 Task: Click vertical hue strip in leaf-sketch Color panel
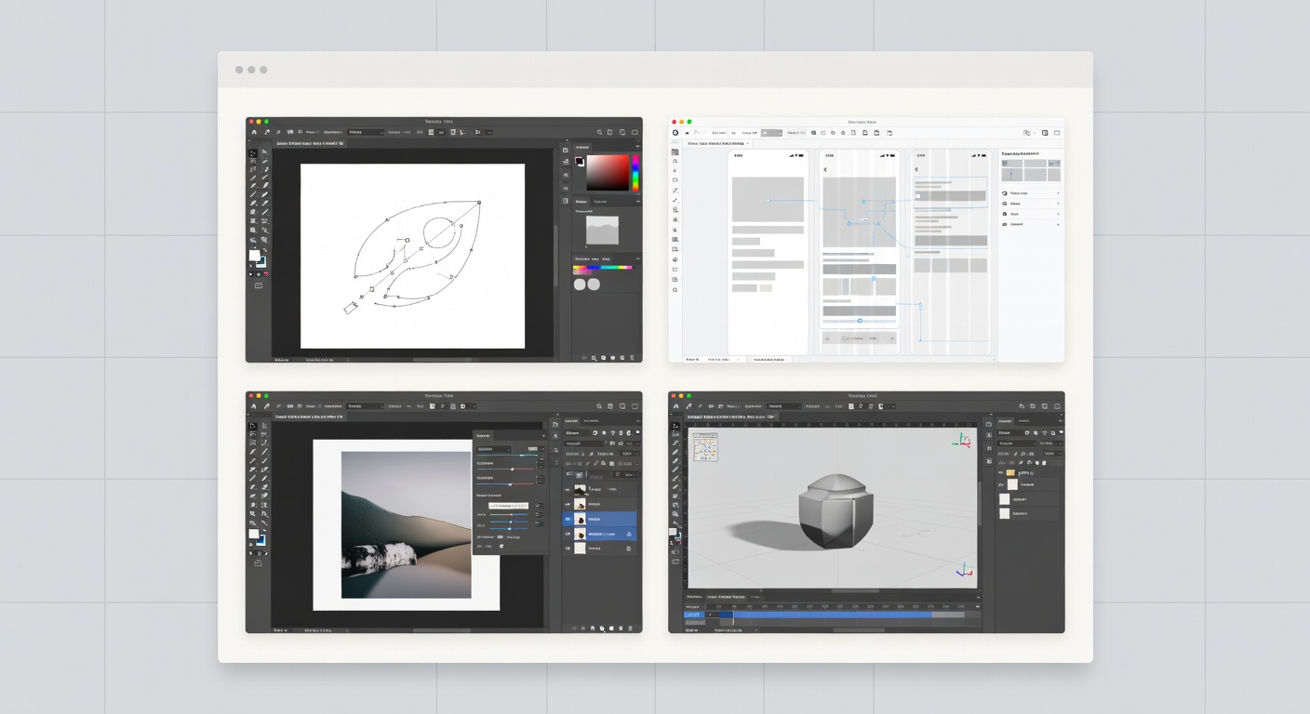635,173
